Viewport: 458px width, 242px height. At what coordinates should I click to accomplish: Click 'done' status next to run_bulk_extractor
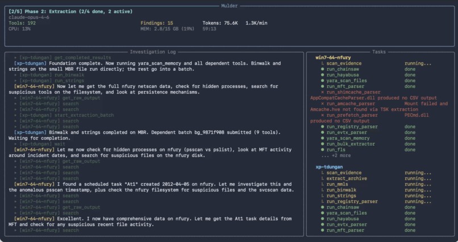(x=410, y=144)
